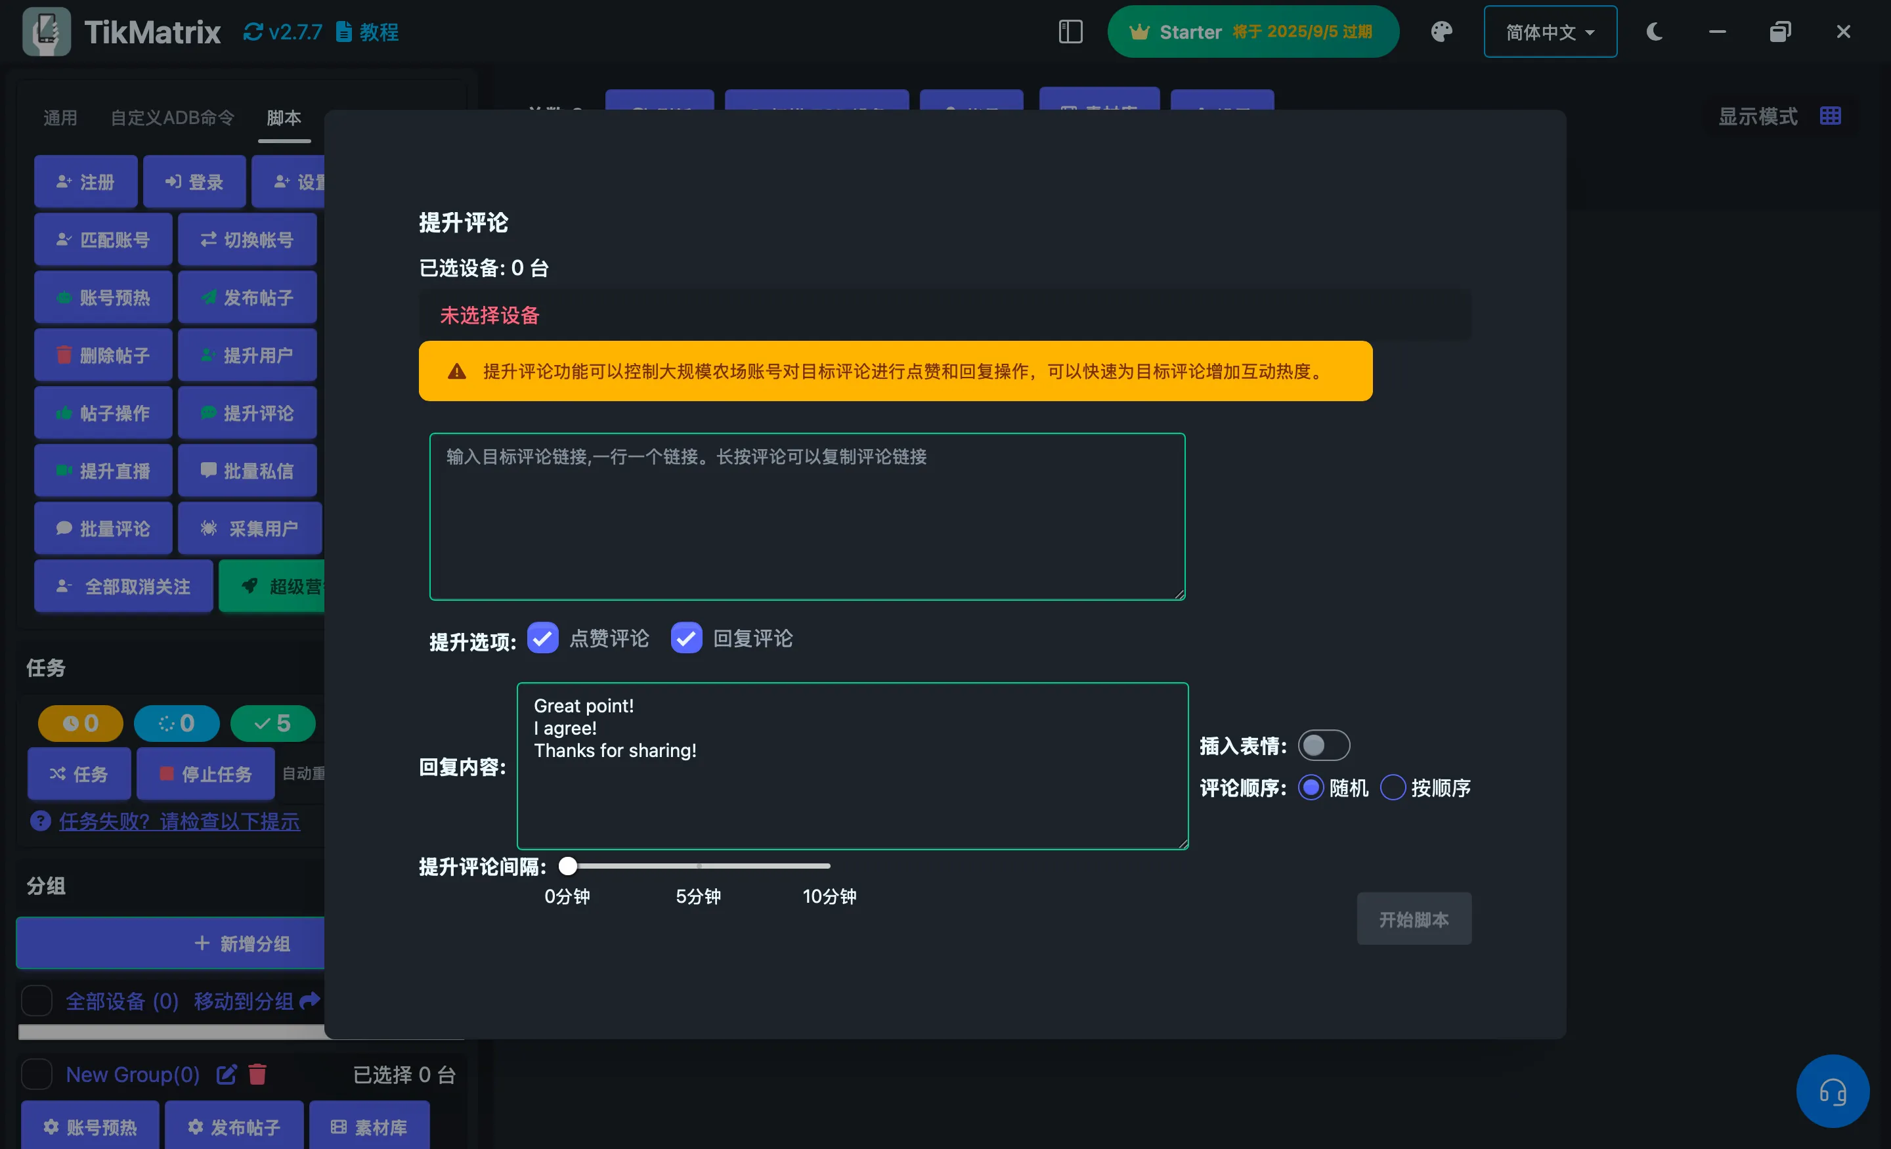This screenshot has width=1891, height=1149.
Task: Enable the 插入表情 emoji toggle
Action: coord(1323,745)
